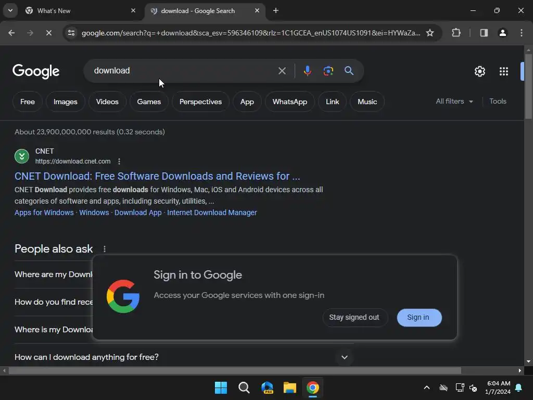This screenshot has height=400, width=533.
Task: Open taskbar clock showing 6:04 AM
Action: coord(498,387)
